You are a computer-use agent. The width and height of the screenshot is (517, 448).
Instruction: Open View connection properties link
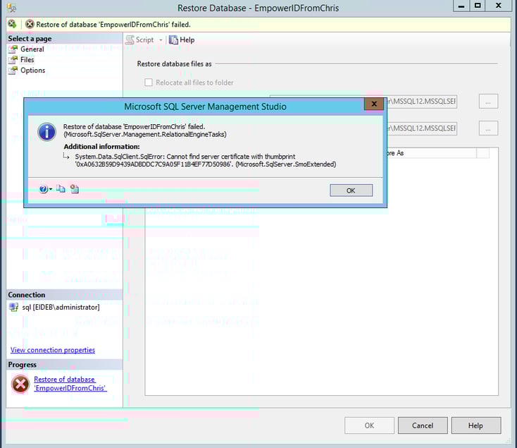(x=53, y=350)
